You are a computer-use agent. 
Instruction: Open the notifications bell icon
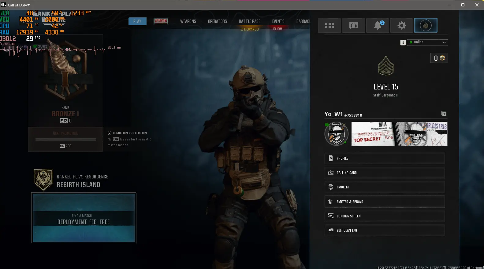(378, 26)
